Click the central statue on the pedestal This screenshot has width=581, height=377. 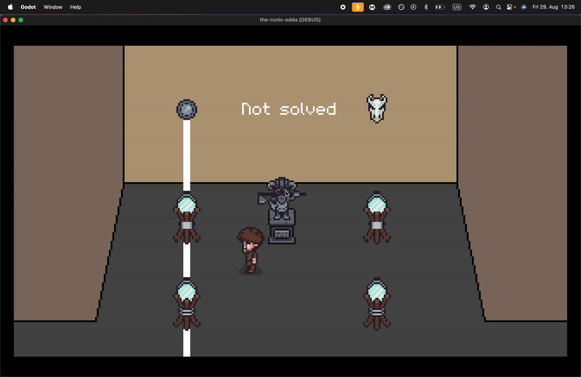[x=281, y=210]
